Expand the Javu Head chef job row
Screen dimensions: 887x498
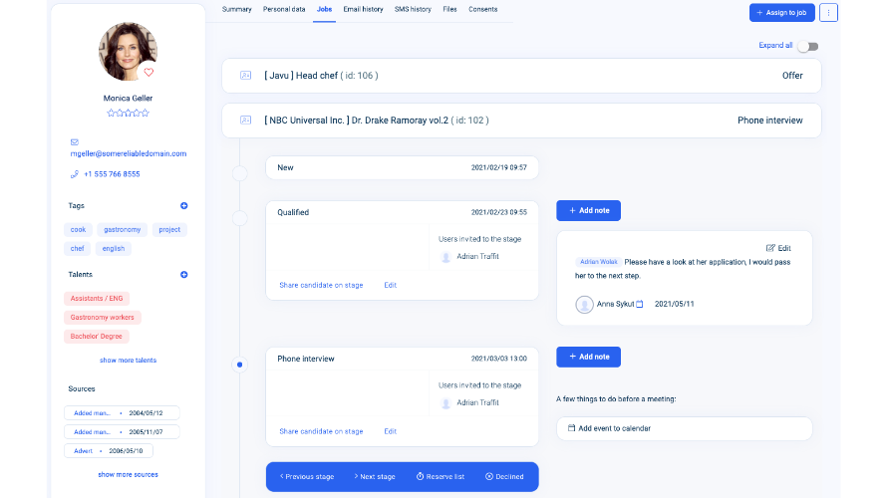coord(521,75)
